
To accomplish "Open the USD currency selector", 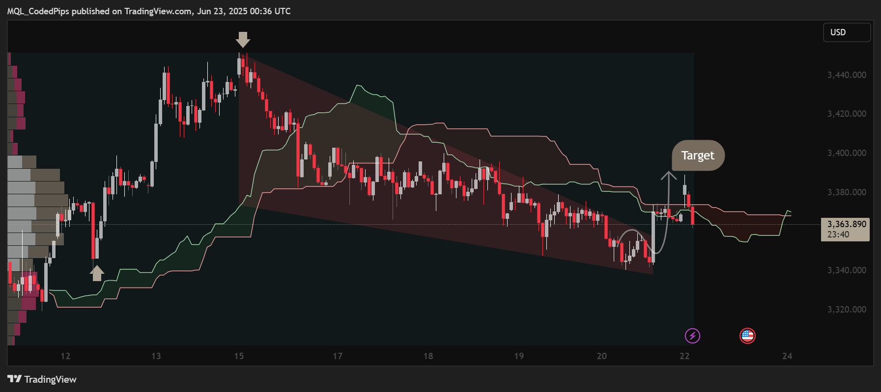I will click(847, 32).
